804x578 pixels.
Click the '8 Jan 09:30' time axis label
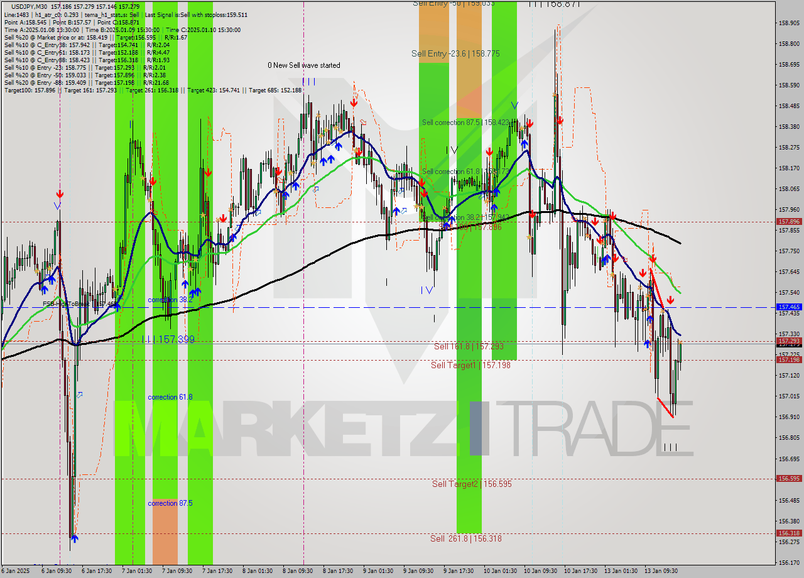pos(298,571)
